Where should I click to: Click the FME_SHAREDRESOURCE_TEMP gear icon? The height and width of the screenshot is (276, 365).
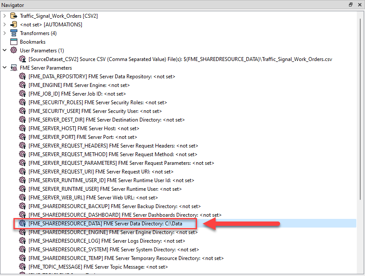[23, 258]
